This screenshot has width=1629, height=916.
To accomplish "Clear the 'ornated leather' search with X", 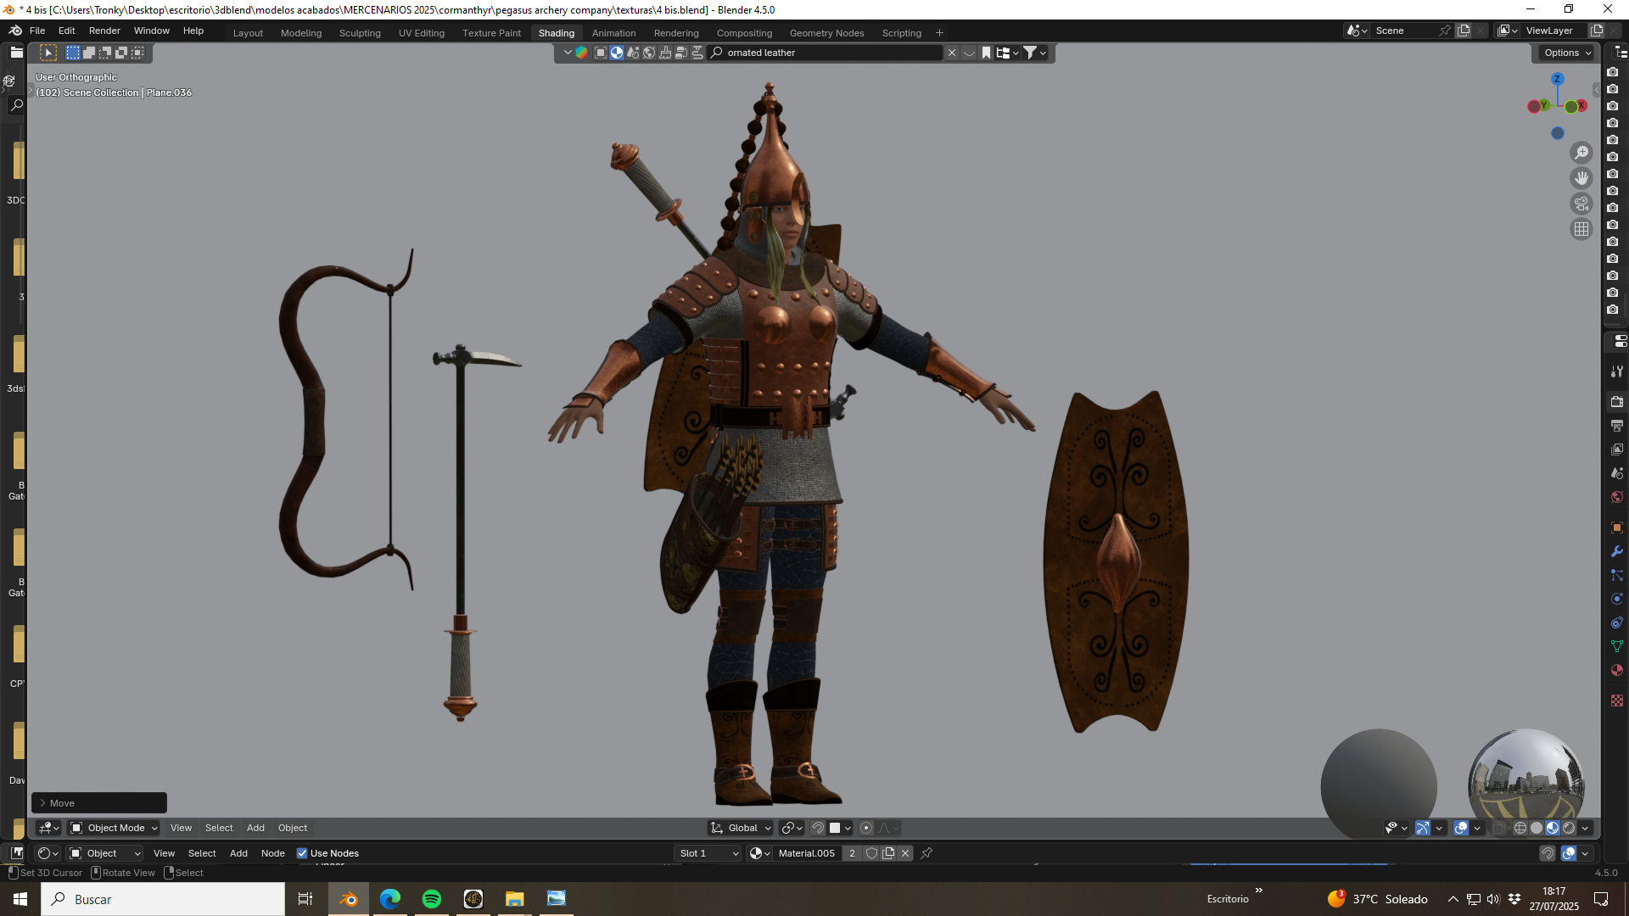I will 952,53.
